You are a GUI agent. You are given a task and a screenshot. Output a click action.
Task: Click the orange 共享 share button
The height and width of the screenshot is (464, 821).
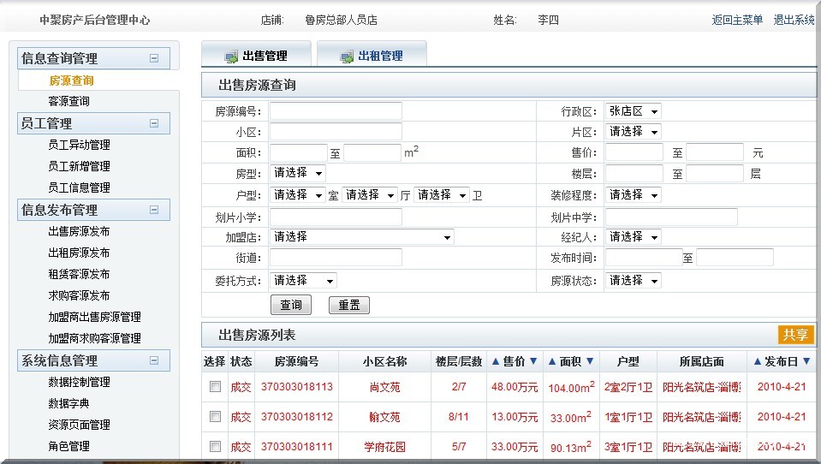click(795, 335)
